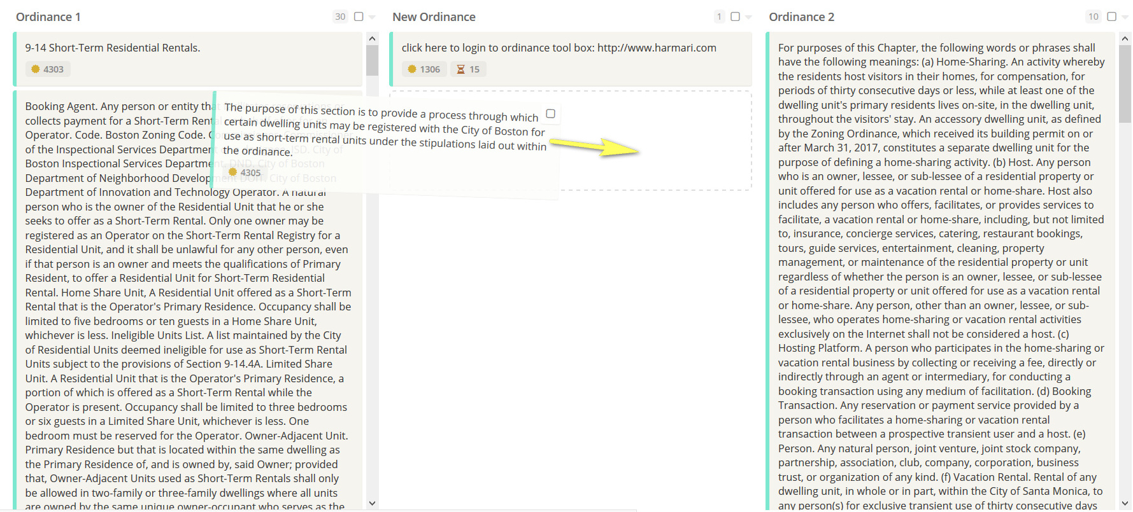Click the New Ordinance column title
This screenshot has height=512, width=1133.
pyautogui.click(x=434, y=17)
